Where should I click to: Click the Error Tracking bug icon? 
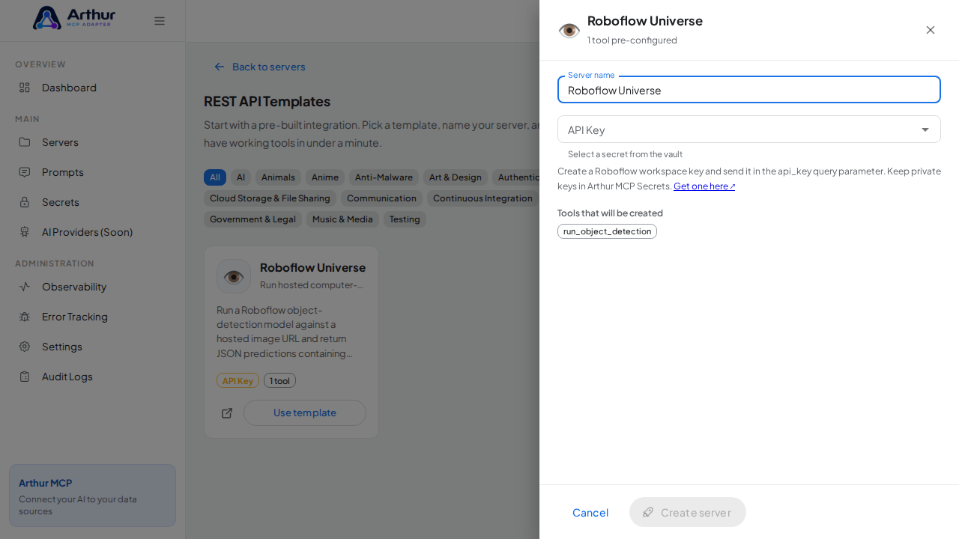tap(25, 317)
